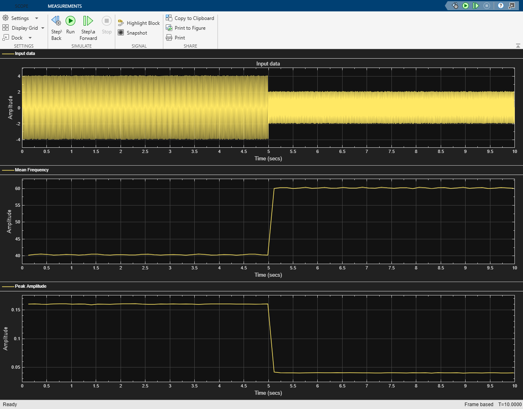523x409 pixels.
Task: Click the Print icon in Share section
Action: pyautogui.click(x=169, y=38)
